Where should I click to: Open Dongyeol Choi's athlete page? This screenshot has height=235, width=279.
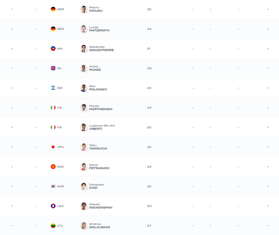pyautogui.click(x=97, y=186)
